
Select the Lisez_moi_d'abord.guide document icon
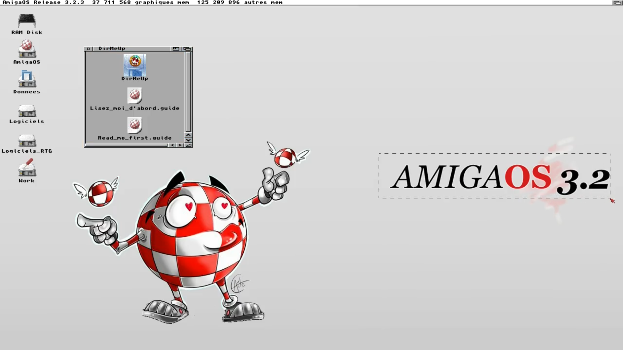click(135, 96)
